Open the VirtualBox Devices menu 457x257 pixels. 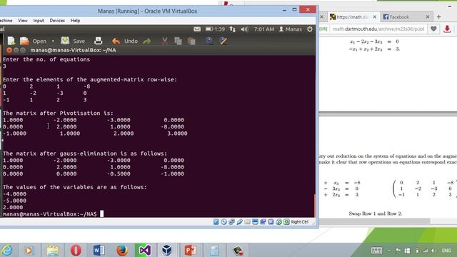(57, 21)
